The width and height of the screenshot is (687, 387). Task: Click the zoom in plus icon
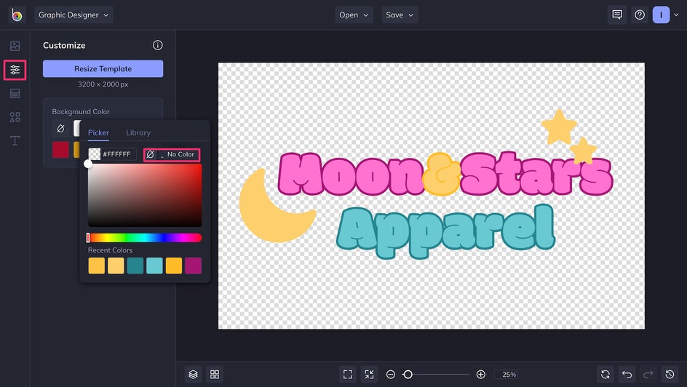[480, 375]
